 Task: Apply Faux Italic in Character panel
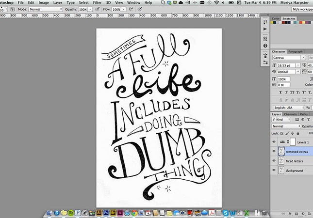[286, 92]
